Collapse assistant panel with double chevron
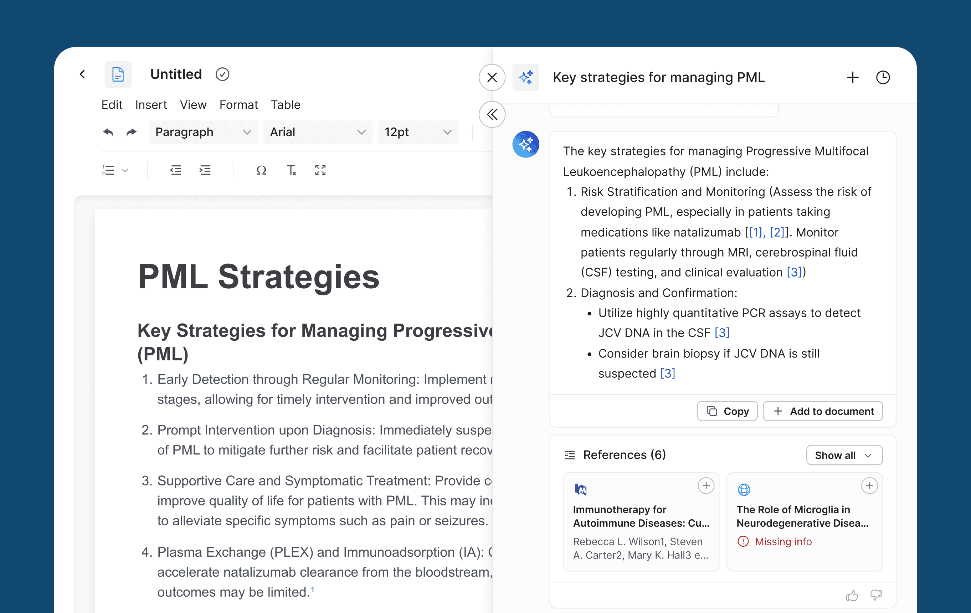This screenshot has width=971, height=613. pos(492,115)
